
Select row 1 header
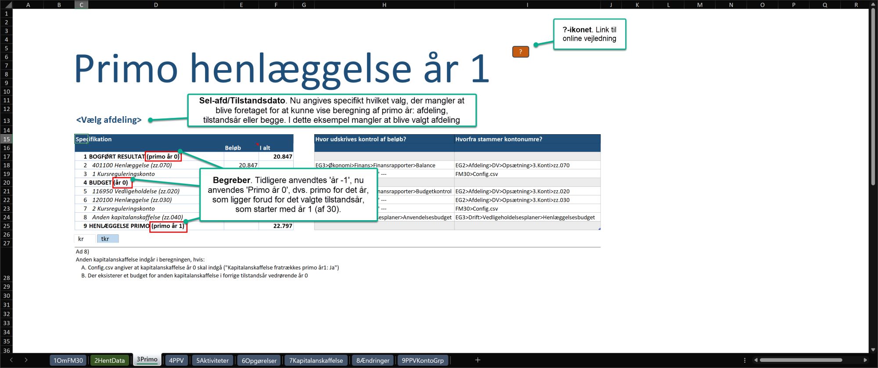point(6,14)
